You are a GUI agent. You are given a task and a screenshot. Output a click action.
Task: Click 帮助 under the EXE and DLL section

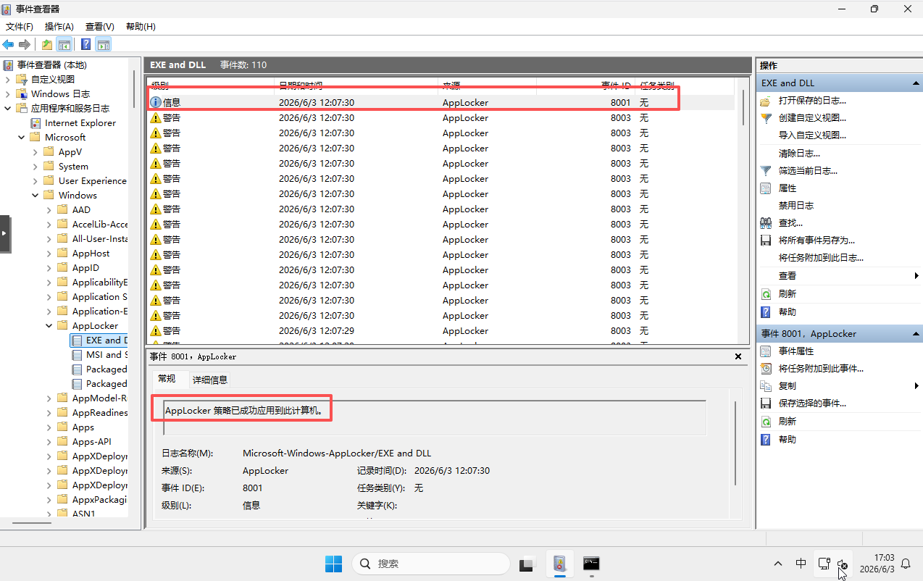pos(788,312)
